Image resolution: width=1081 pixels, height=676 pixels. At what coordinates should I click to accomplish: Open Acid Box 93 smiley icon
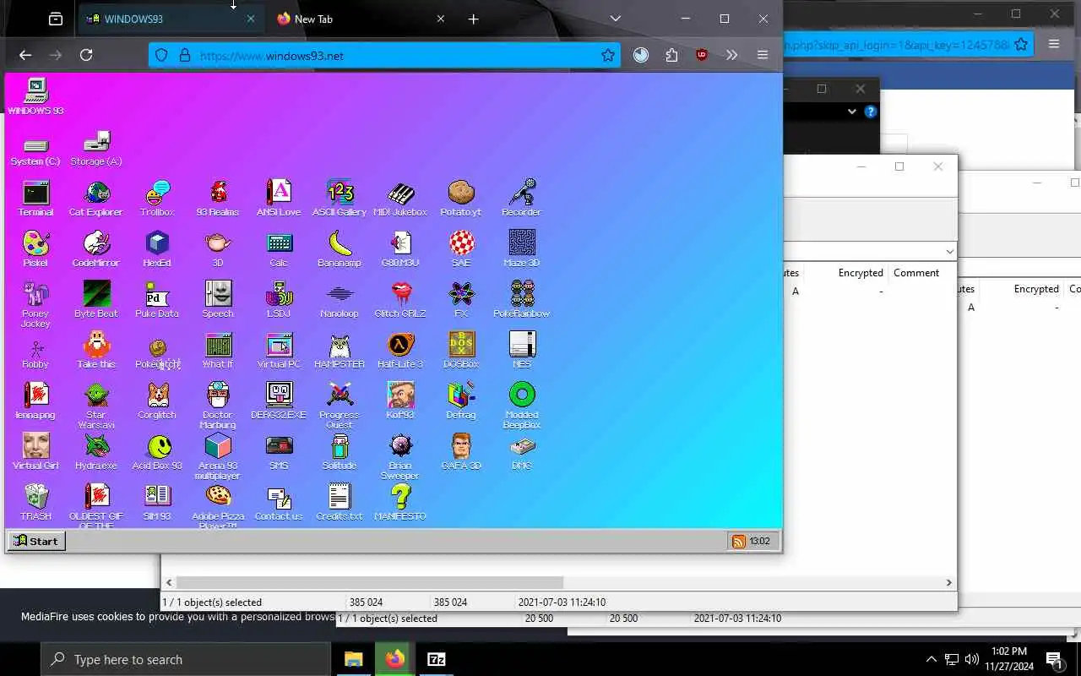[x=157, y=451]
